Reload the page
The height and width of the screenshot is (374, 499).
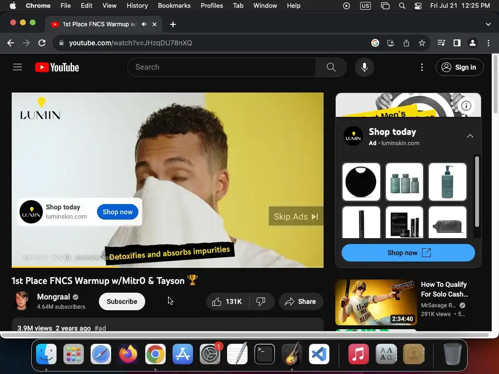pos(42,43)
